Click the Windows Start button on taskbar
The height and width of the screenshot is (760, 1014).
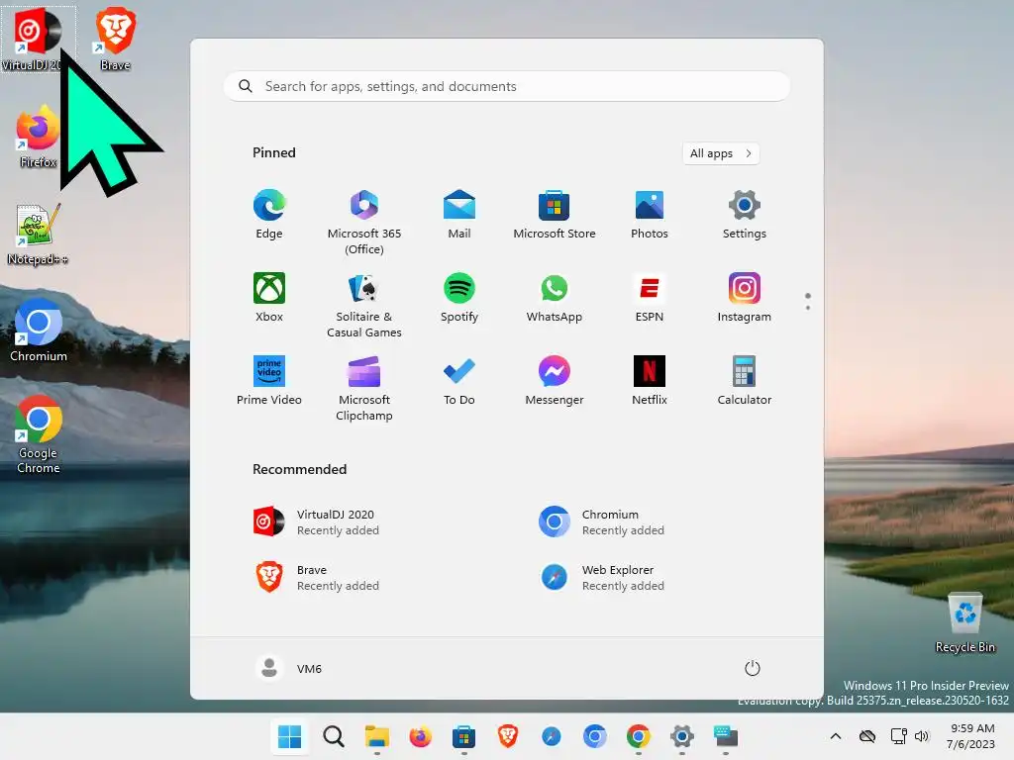pos(290,736)
